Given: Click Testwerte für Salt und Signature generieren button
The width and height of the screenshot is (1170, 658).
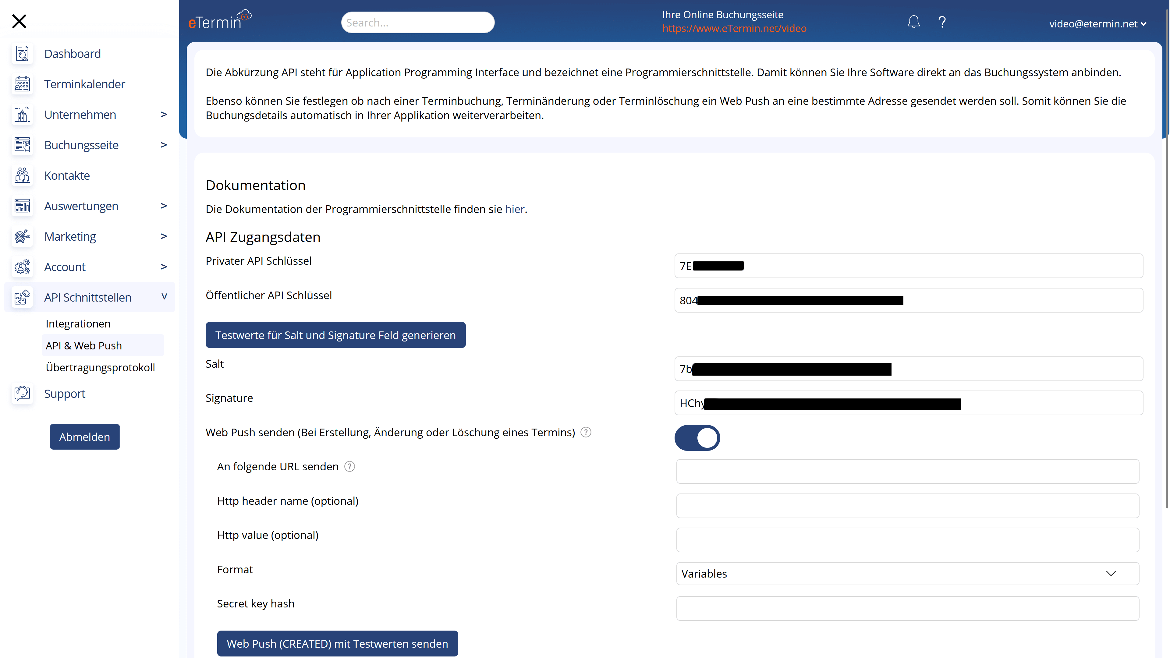Looking at the screenshot, I should pyautogui.click(x=335, y=335).
